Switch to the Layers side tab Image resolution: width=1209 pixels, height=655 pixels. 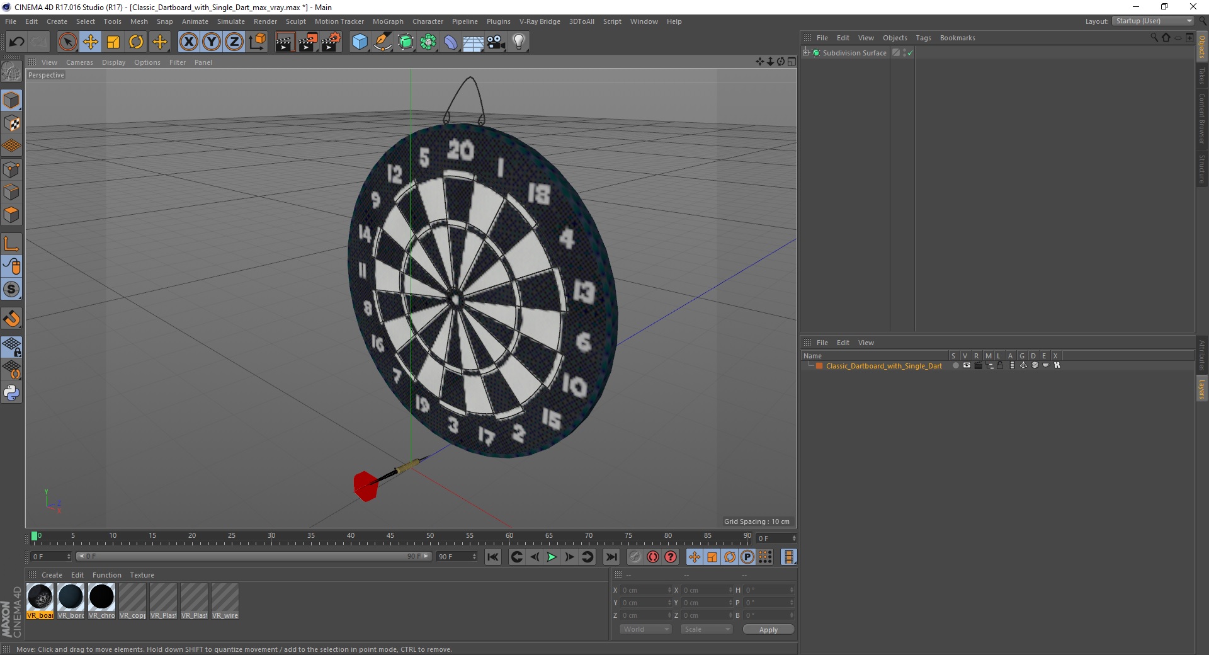1201,389
